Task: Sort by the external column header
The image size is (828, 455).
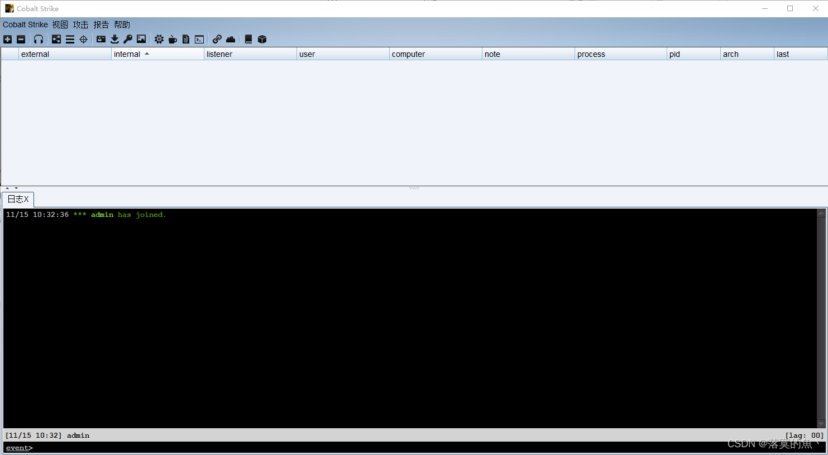Action: tap(65, 54)
